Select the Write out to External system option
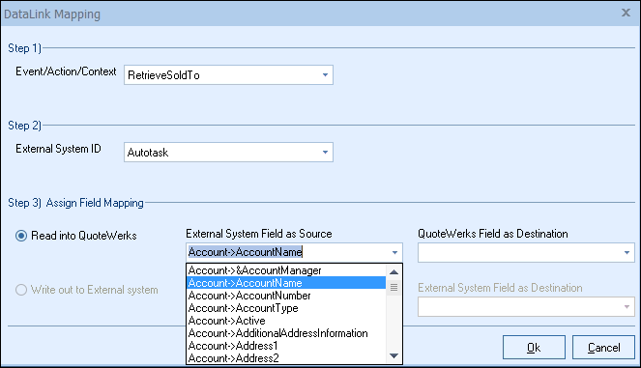 pyautogui.click(x=21, y=290)
